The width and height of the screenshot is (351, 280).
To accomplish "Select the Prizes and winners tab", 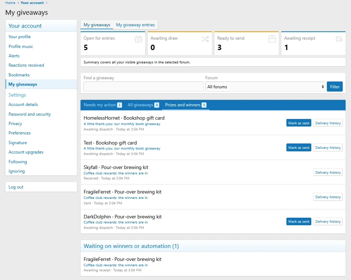I will click(186, 105).
